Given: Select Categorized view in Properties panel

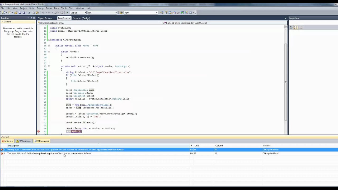Looking at the screenshot, I should 291,27.
